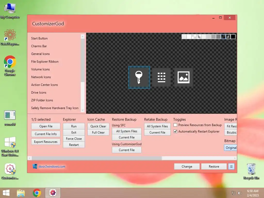Open My Computer desktop icon
Screen dimensions: 264x198
coord(10,11)
